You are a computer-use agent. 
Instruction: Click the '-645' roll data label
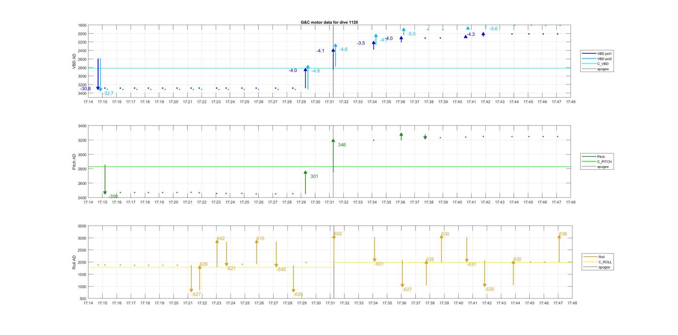(x=281, y=269)
